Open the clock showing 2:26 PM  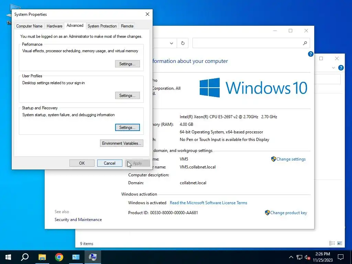point(323,257)
